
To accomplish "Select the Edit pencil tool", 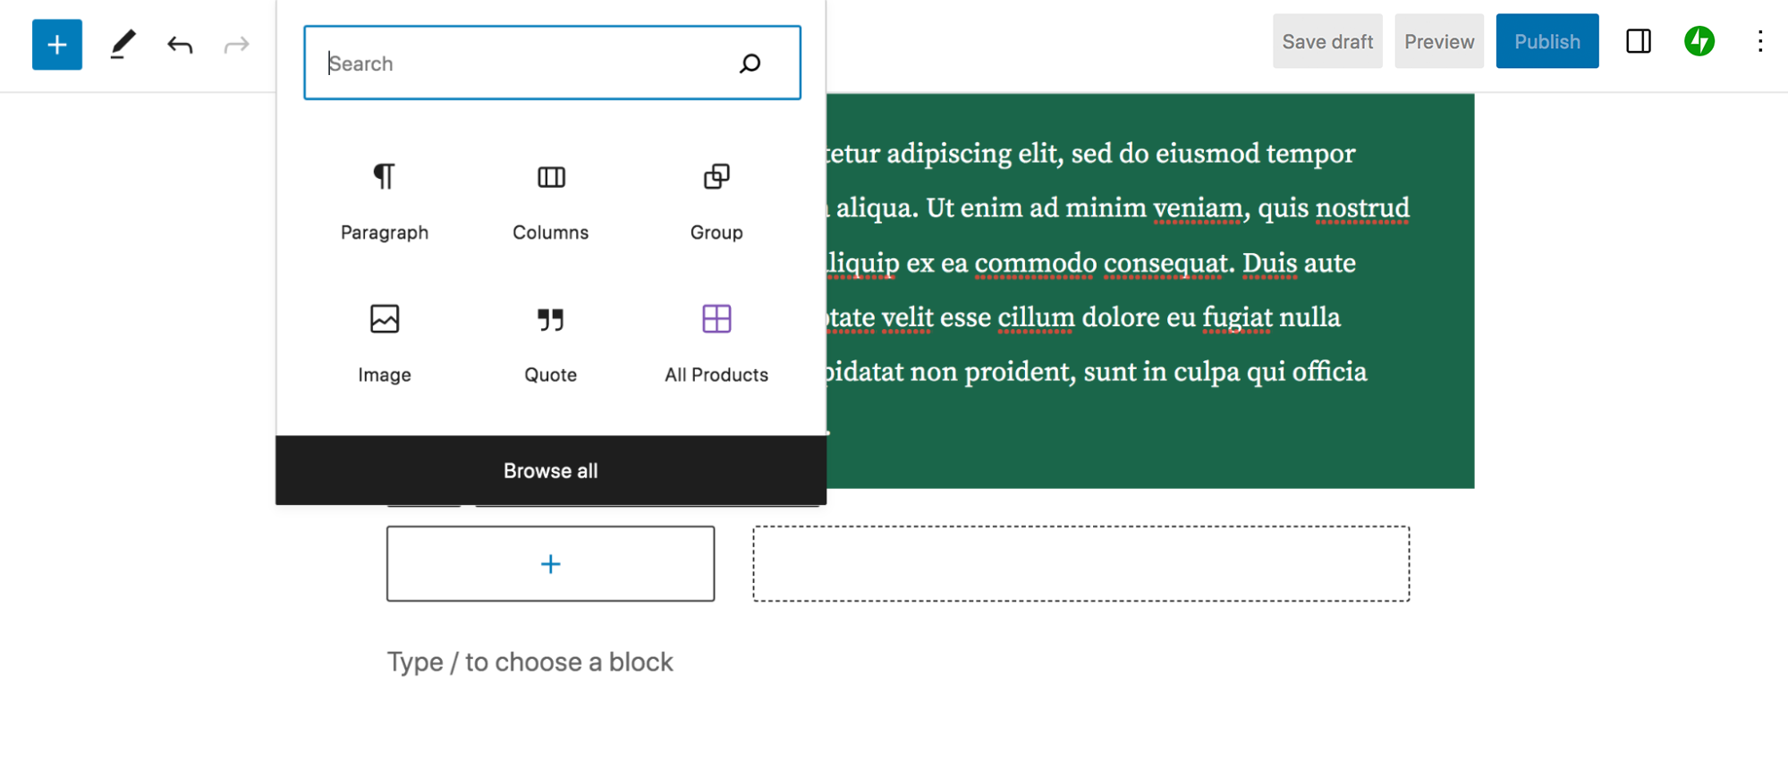I will pyautogui.click(x=123, y=44).
